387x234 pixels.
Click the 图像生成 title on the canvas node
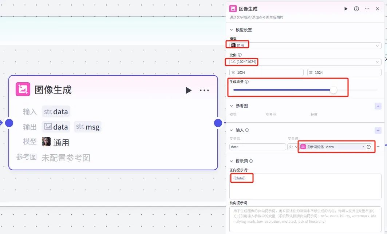click(x=53, y=90)
